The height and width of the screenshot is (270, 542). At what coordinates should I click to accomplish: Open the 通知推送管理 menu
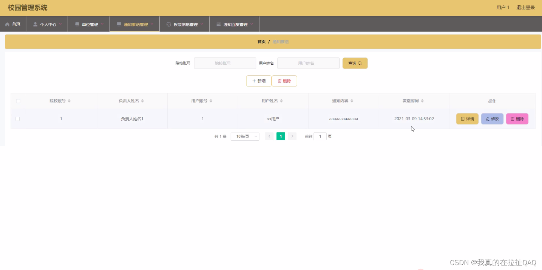pyautogui.click(x=135, y=24)
